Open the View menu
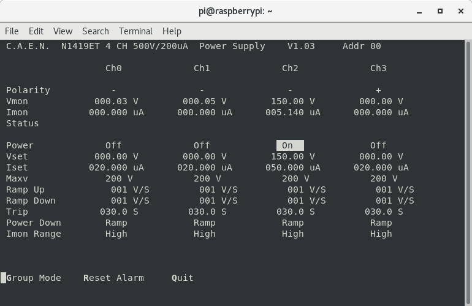 coord(63,31)
